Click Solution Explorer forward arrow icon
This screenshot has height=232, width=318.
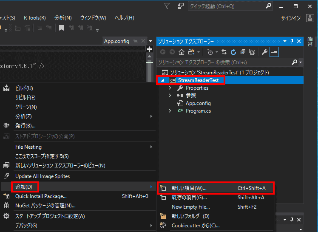[172, 52]
